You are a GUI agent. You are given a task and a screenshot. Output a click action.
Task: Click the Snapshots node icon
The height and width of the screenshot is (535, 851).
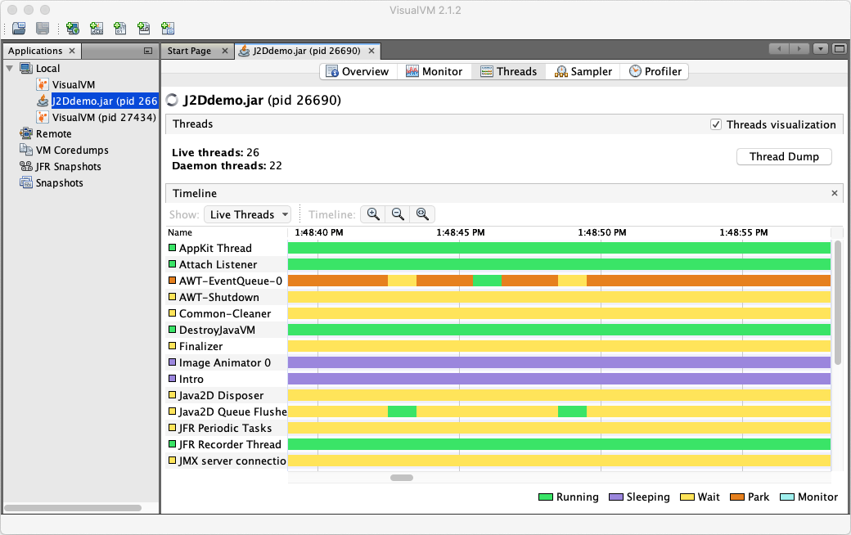(x=26, y=182)
